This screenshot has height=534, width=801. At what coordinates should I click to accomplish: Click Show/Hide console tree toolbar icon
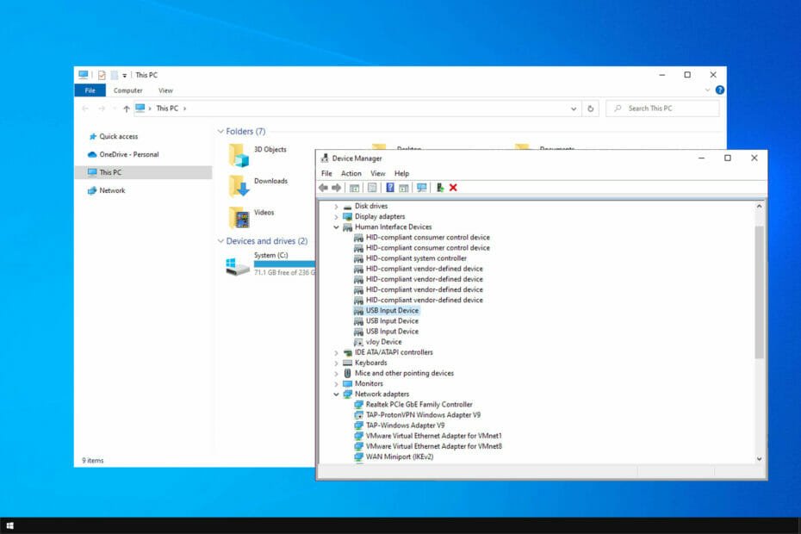(354, 188)
